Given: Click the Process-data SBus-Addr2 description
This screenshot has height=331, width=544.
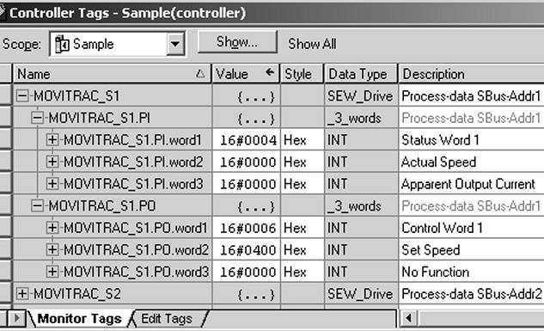Looking at the screenshot, I should pyautogui.click(x=472, y=294).
